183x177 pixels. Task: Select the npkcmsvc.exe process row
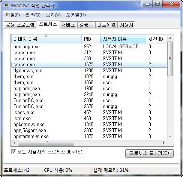click(89, 125)
